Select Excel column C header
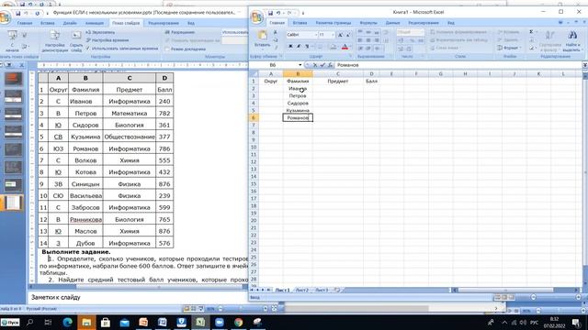 (337, 74)
